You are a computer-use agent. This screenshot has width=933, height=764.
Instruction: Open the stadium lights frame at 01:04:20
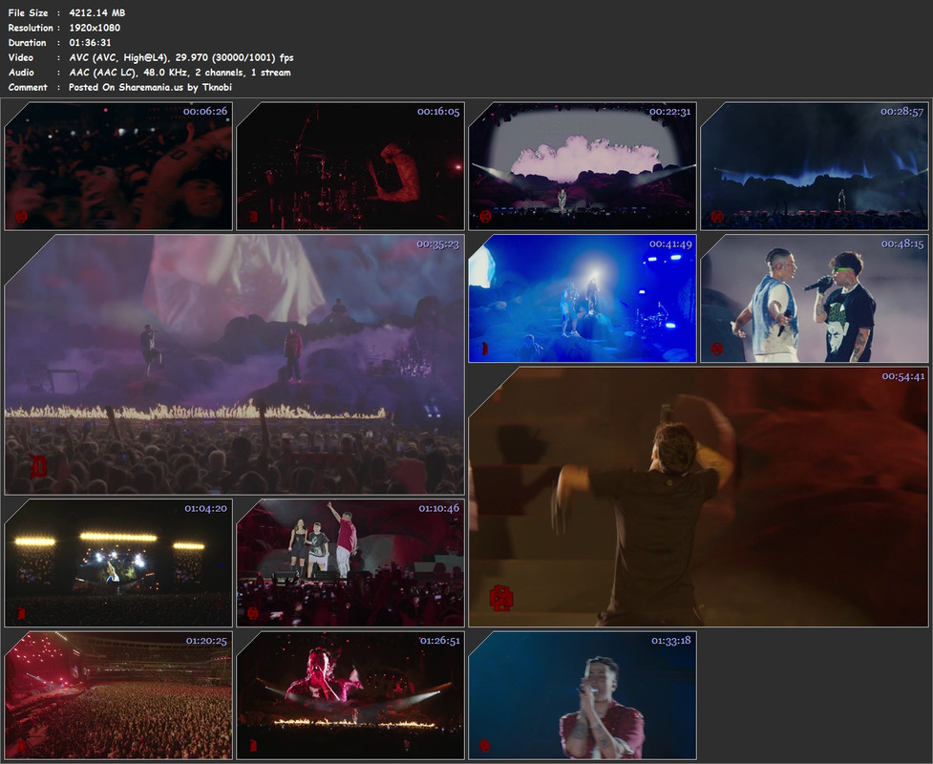coord(118,562)
